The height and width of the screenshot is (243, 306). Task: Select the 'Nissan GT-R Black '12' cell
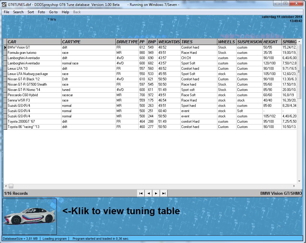[34, 79]
